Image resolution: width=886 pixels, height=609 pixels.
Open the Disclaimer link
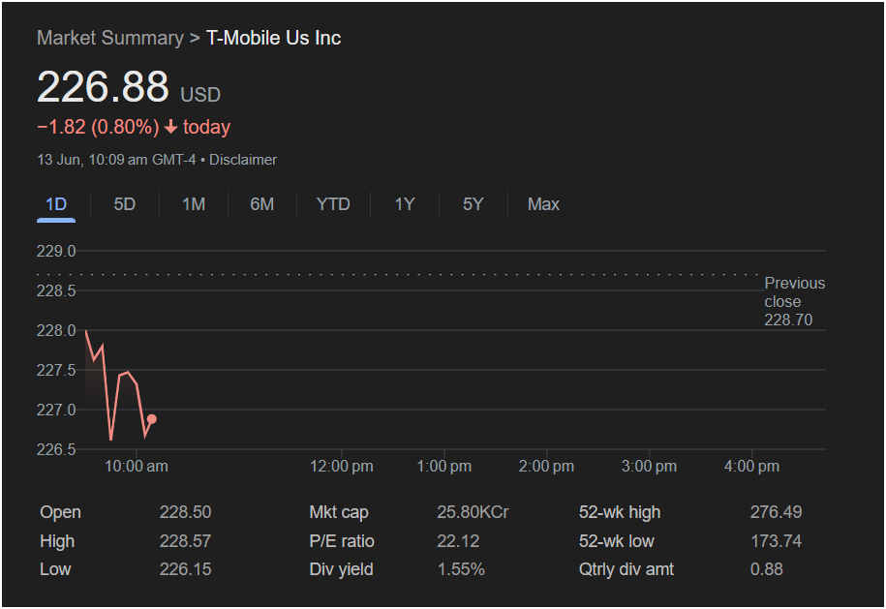coord(243,160)
